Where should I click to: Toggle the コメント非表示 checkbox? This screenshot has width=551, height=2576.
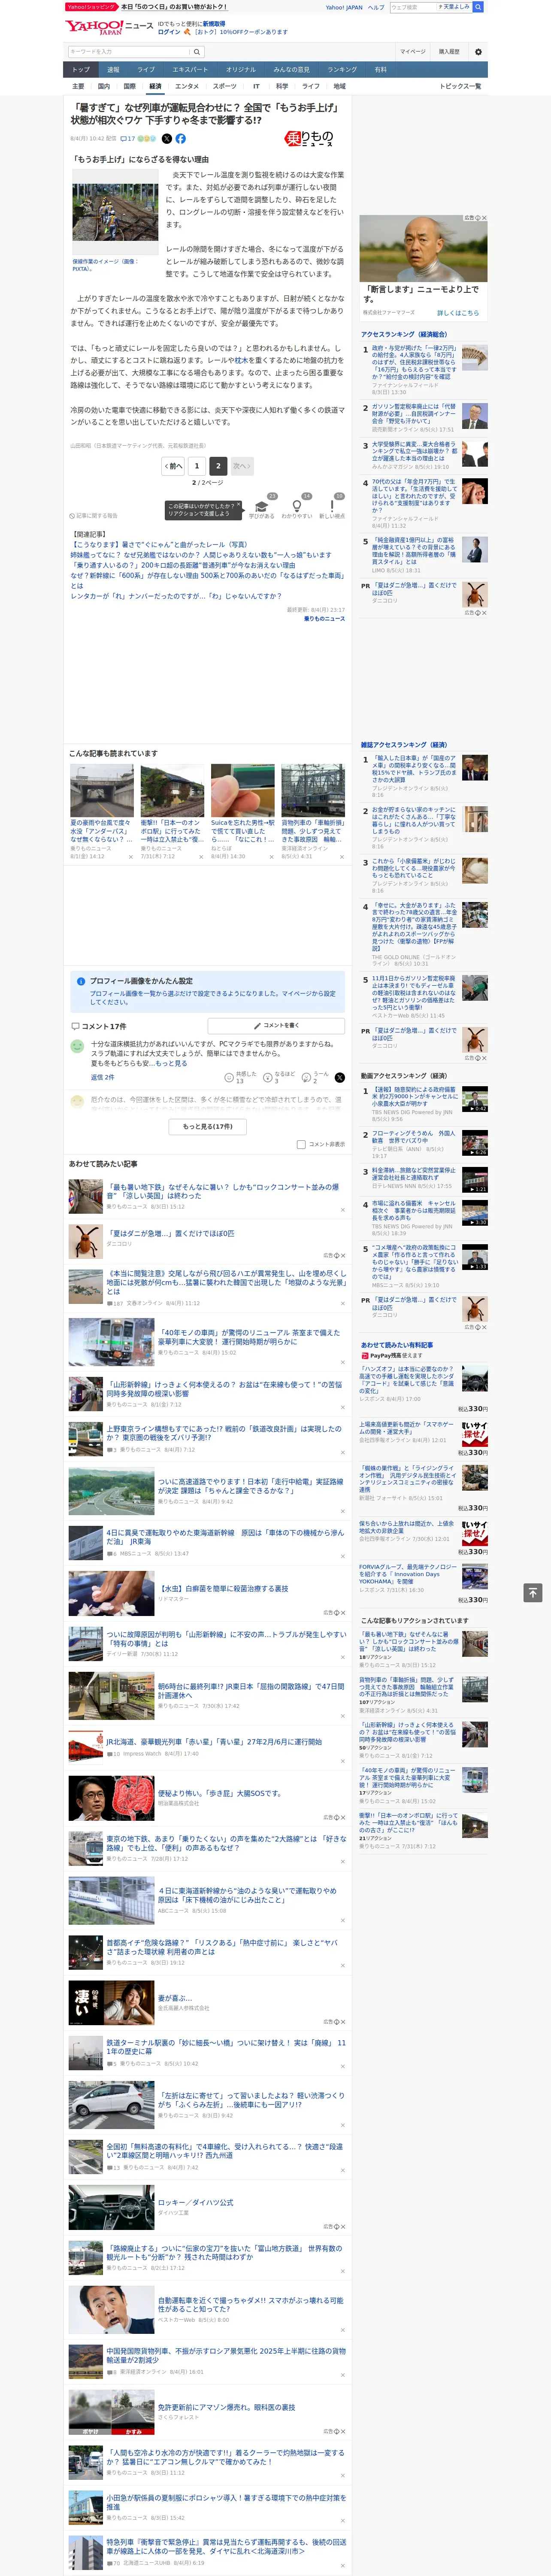(301, 1144)
